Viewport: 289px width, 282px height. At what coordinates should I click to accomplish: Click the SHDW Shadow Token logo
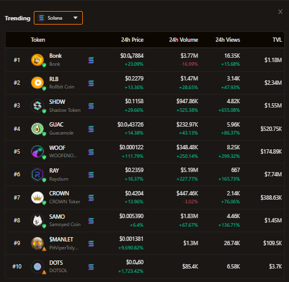click(37, 106)
